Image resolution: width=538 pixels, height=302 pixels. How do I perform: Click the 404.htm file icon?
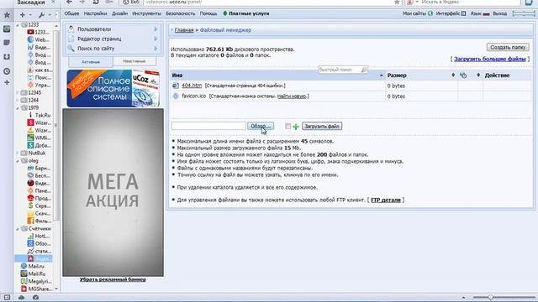point(176,86)
